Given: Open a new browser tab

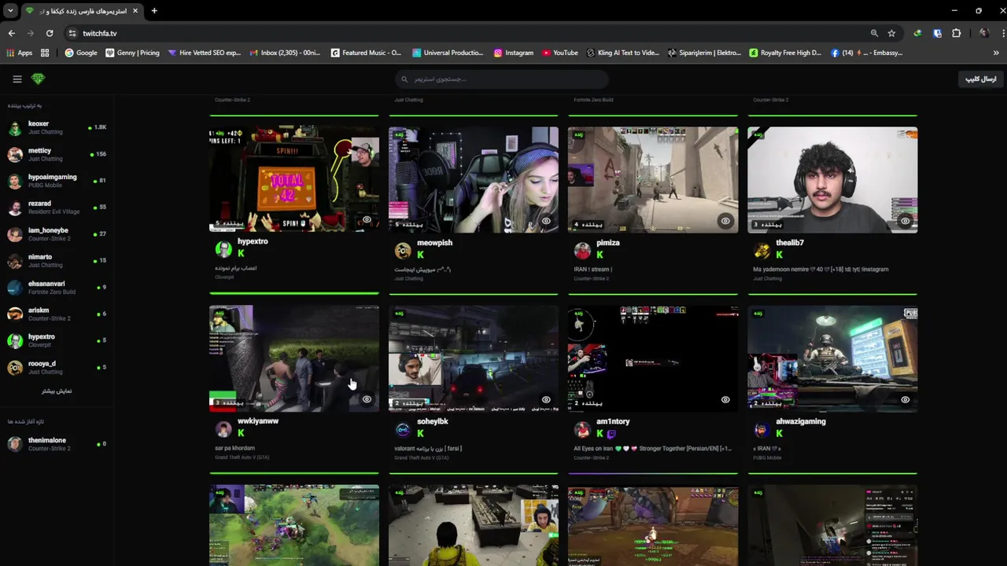Looking at the screenshot, I should click(x=154, y=11).
